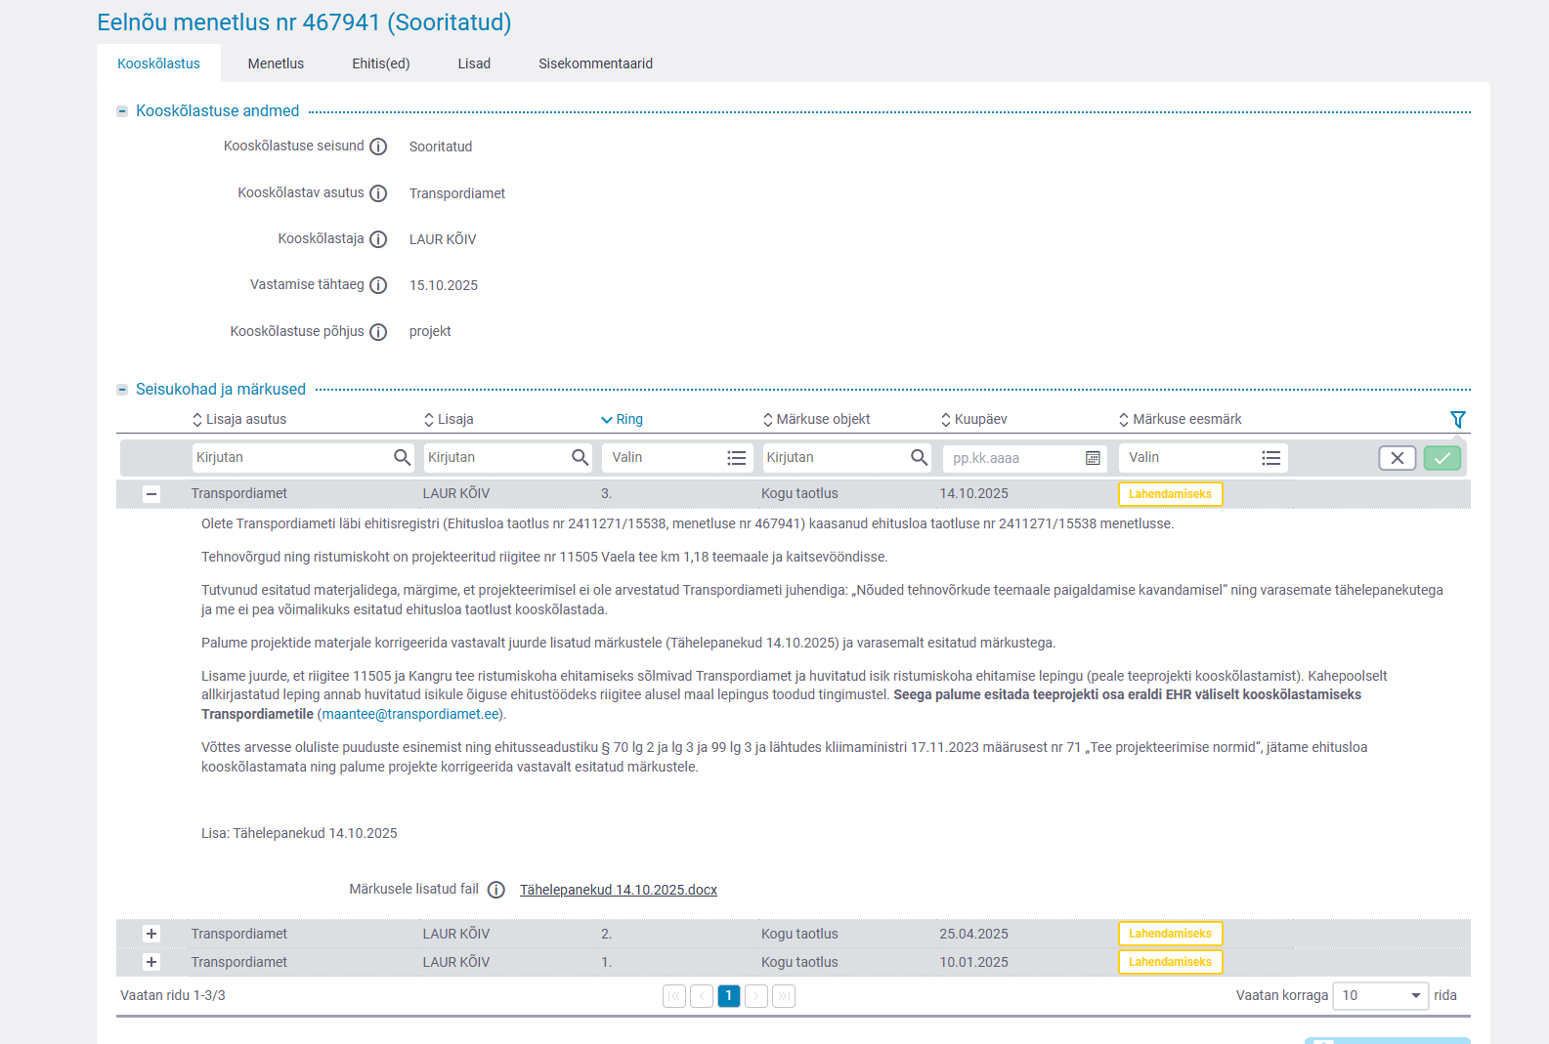
Task: Expand the row dated 10.01.2025
Action: [x=151, y=962]
